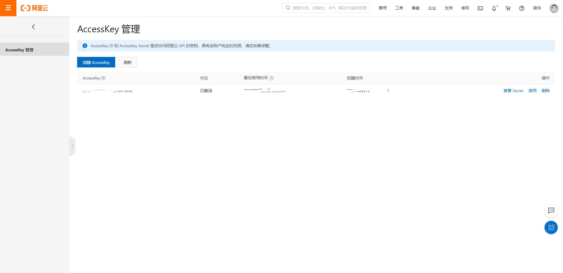The width and height of the screenshot is (563, 273).
Task: Open the 官网 link
Action: click(x=465, y=8)
